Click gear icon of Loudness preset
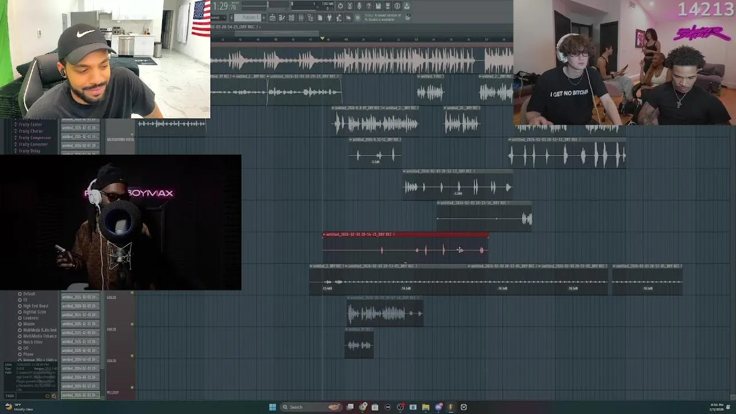The width and height of the screenshot is (736, 414). [x=20, y=318]
